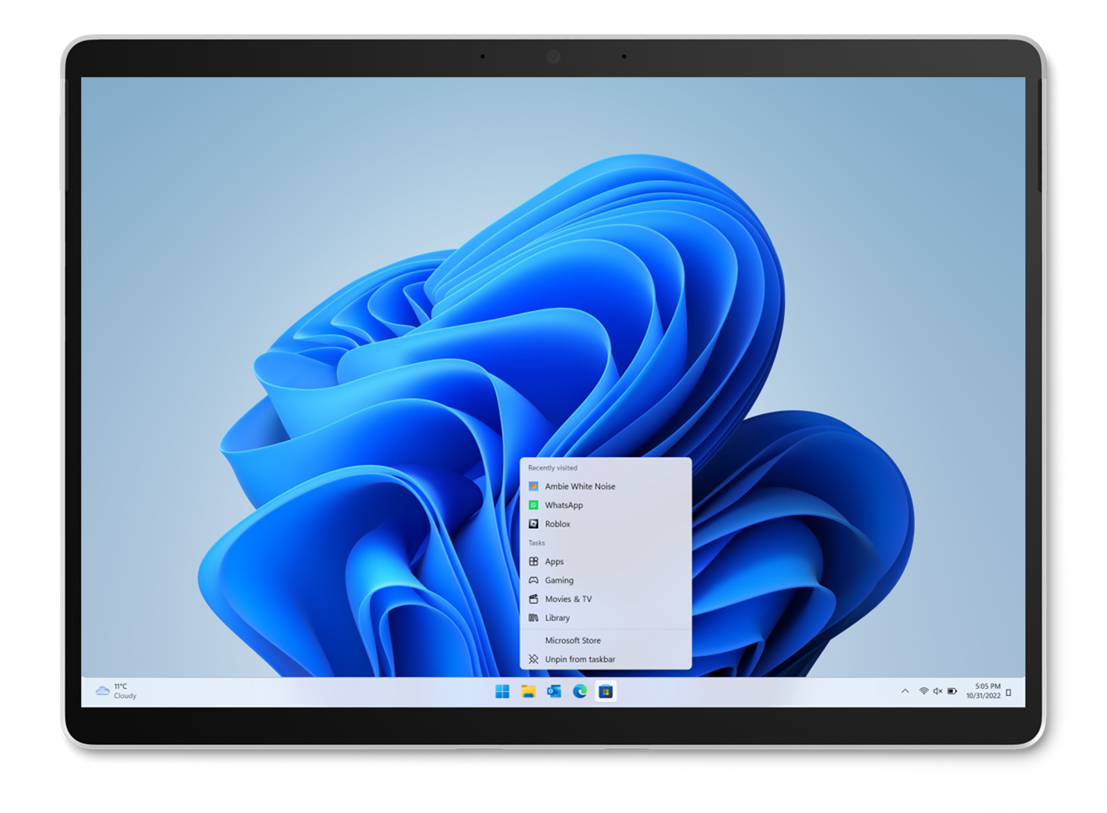This screenshot has height=813, width=1107.
Task: Click the Microsoft Store taskbar icon
Action: point(605,692)
